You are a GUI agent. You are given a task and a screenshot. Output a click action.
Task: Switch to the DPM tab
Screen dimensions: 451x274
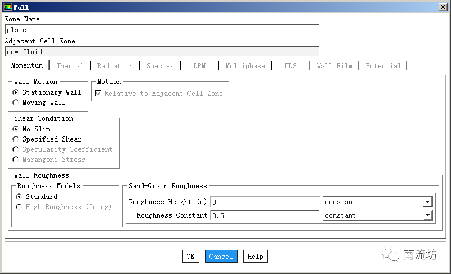click(199, 66)
